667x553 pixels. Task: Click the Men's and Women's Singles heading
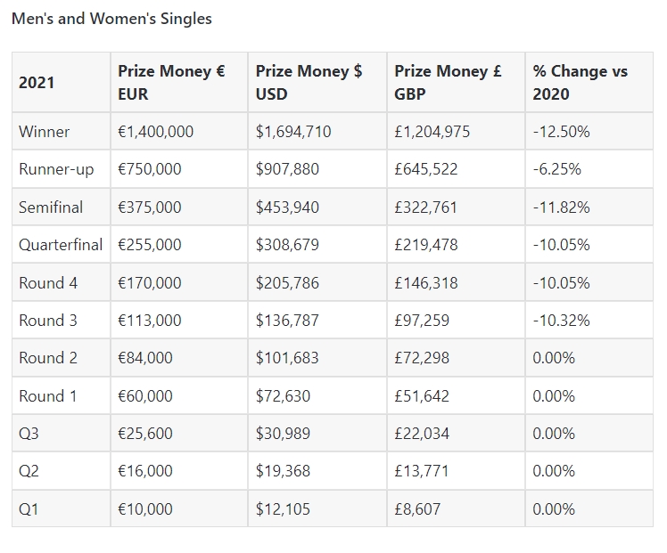click(x=111, y=19)
